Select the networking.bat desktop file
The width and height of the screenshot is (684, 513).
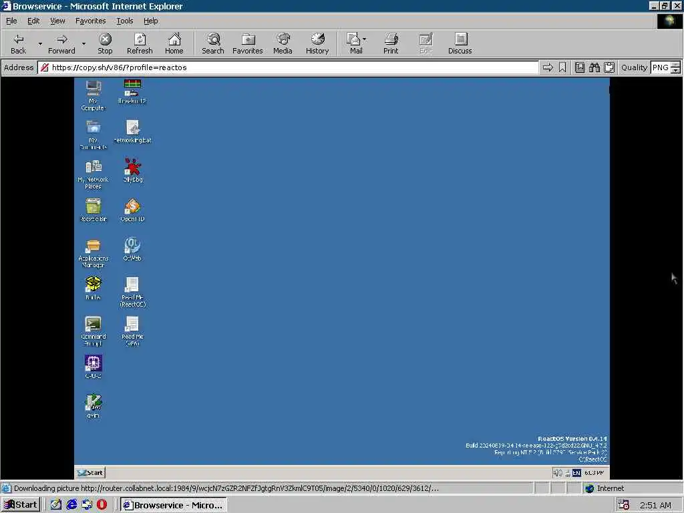coord(132,132)
